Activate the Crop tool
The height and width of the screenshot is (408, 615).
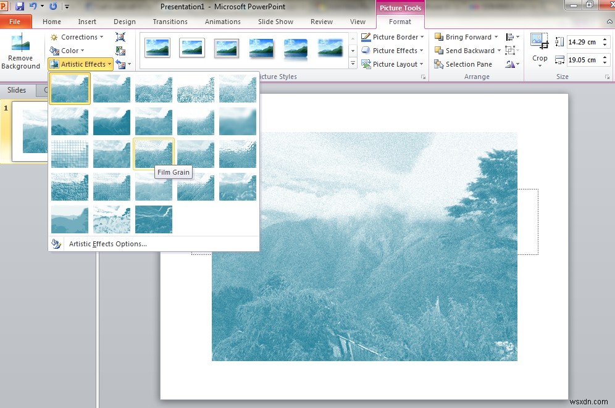pyautogui.click(x=540, y=49)
